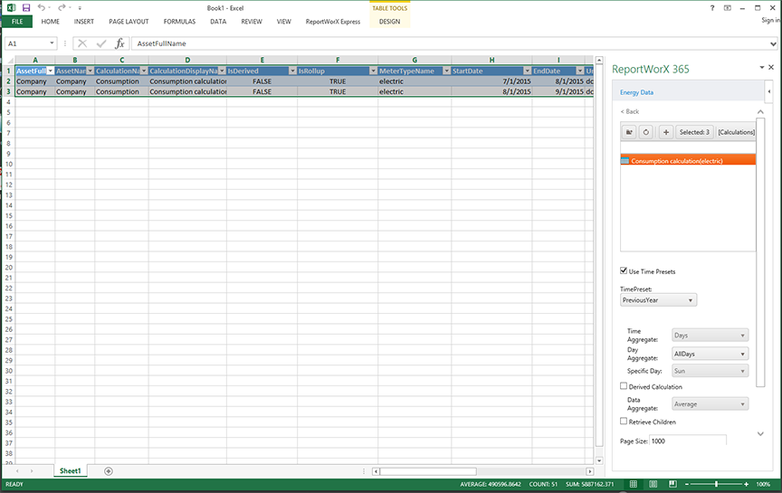Image resolution: width=782 pixels, height=493 pixels.
Task: Click the Page Size input field
Action: coord(687,441)
